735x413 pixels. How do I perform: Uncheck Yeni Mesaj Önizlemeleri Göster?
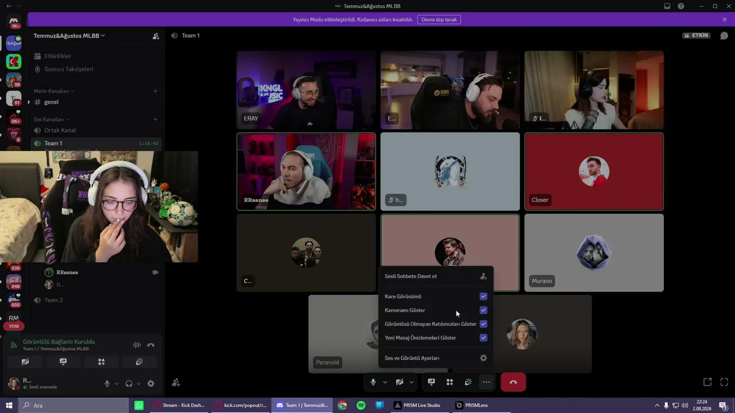(483, 338)
